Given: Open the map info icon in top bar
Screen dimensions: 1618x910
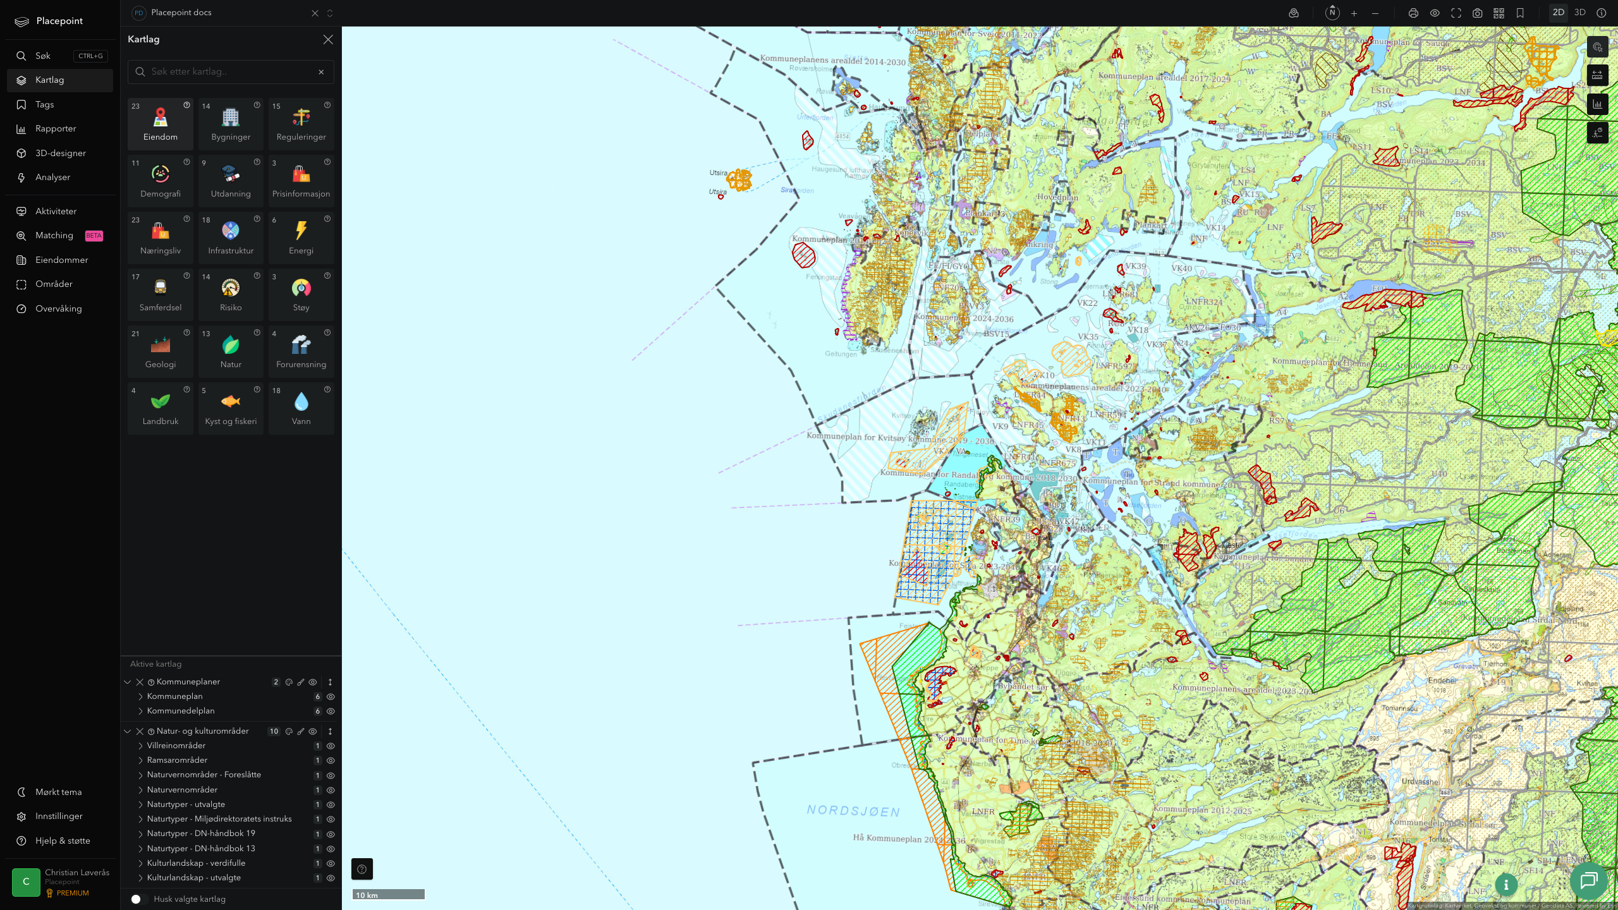Looking at the screenshot, I should coord(1601,13).
